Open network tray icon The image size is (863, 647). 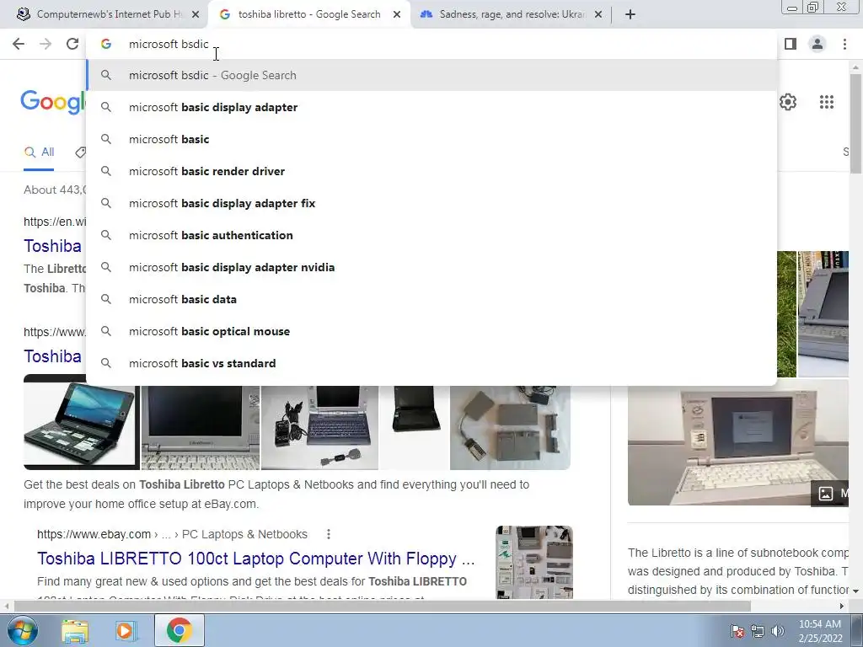[x=758, y=631]
